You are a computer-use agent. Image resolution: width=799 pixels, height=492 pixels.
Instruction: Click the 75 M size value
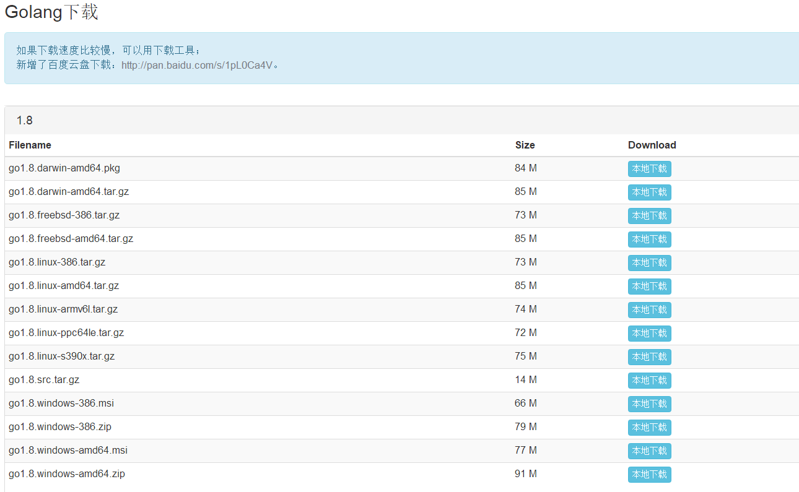pyautogui.click(x=526, y=356)
